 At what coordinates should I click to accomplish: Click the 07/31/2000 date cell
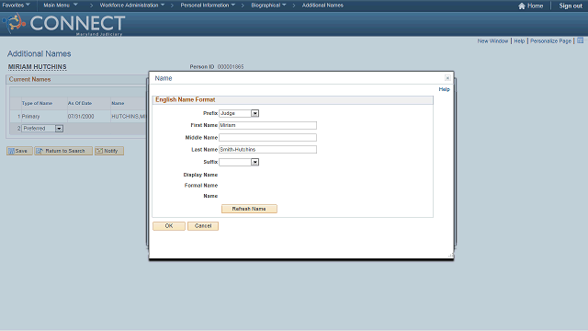click(81, 117)
